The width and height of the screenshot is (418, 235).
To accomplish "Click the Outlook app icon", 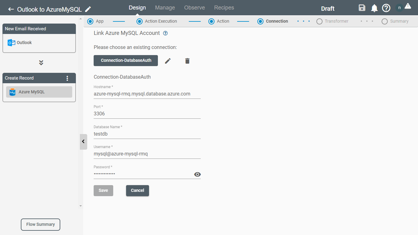I will pyautogui.click(x=11, y=43).
